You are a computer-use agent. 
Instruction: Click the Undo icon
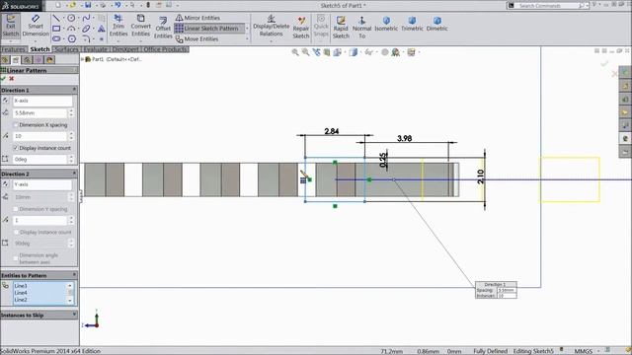click(118, 5)
